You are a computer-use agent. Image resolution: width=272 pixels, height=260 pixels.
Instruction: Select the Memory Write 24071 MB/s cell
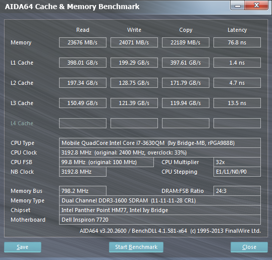point(134,42)
